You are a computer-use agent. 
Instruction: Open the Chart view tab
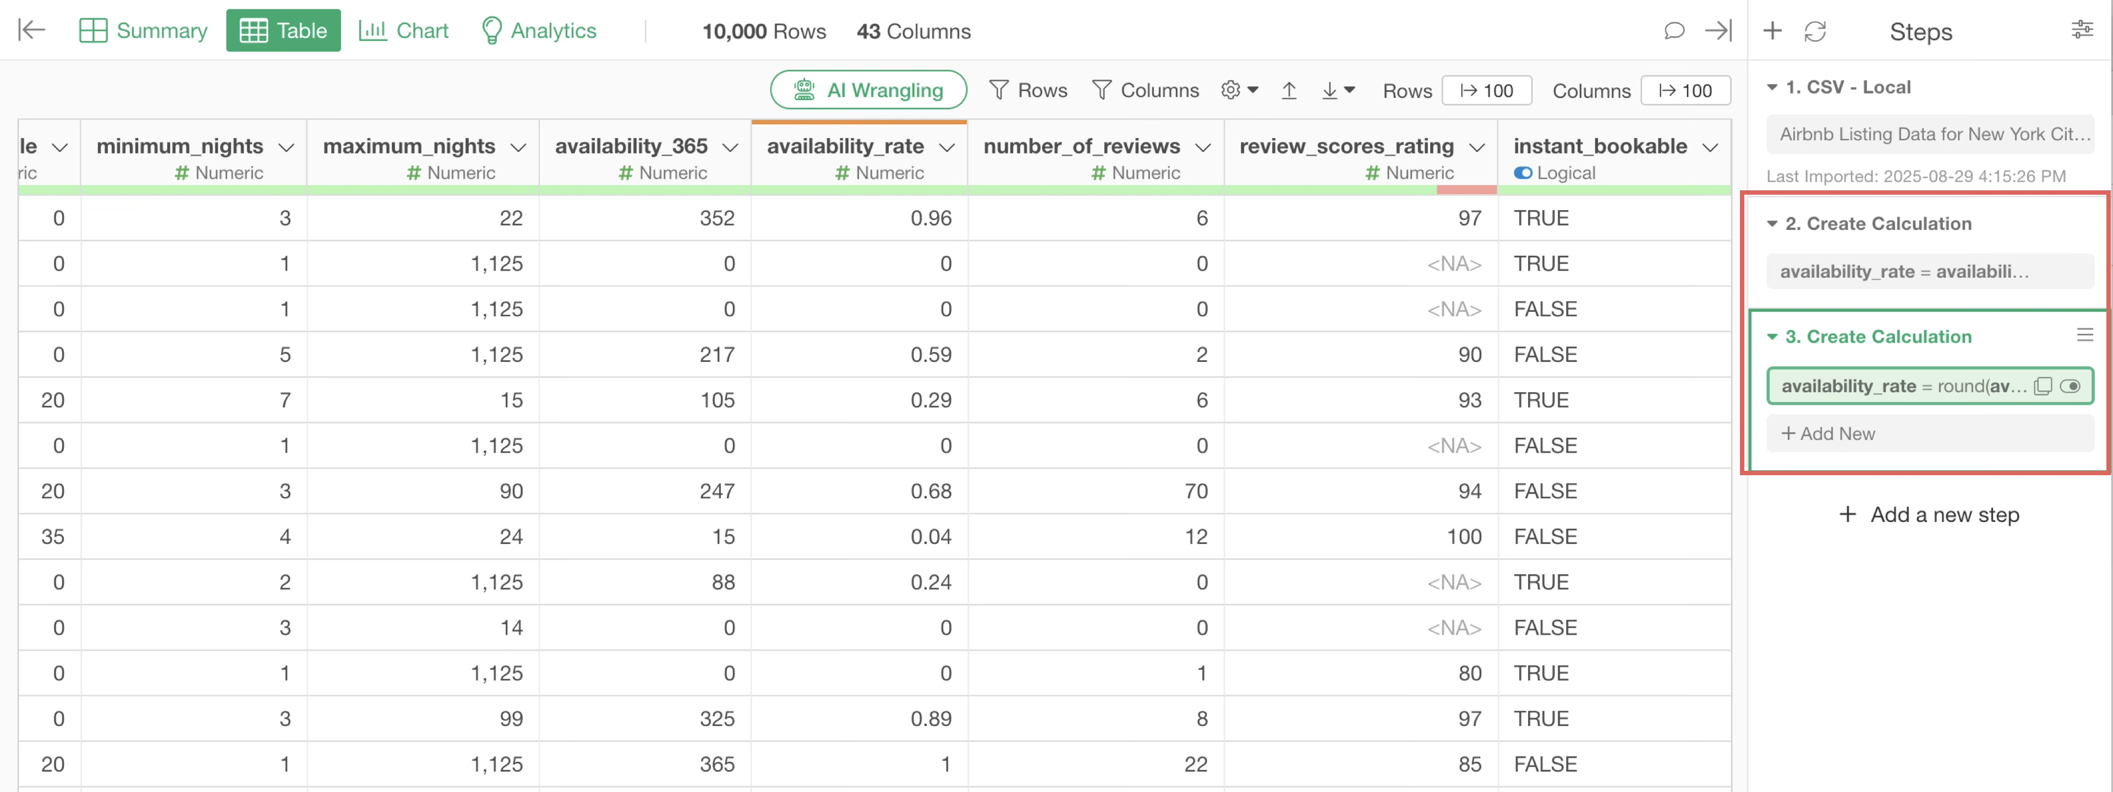403,30
